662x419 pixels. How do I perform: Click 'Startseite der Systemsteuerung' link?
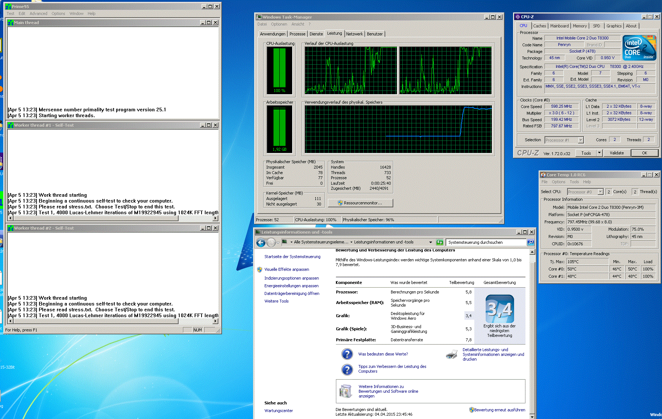(x=292, y=257)
